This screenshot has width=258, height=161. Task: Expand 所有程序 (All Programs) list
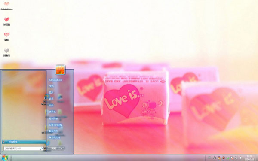[x=24, y=141]
